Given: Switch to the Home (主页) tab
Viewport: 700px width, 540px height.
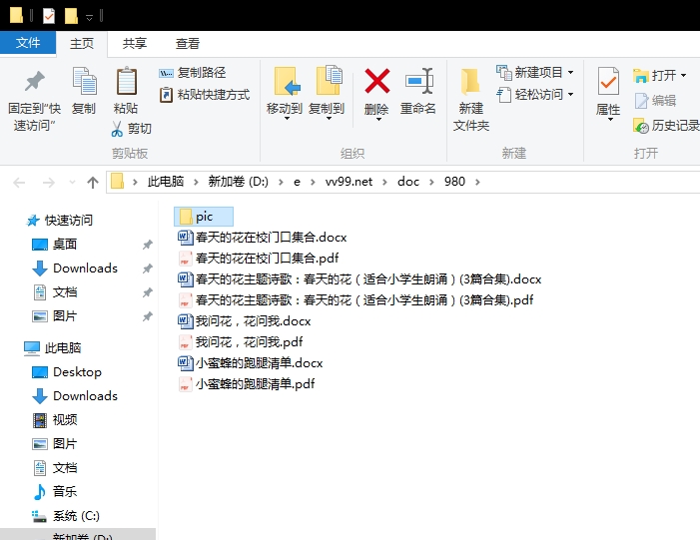Looking at the screenshot, I should point(82,43).
